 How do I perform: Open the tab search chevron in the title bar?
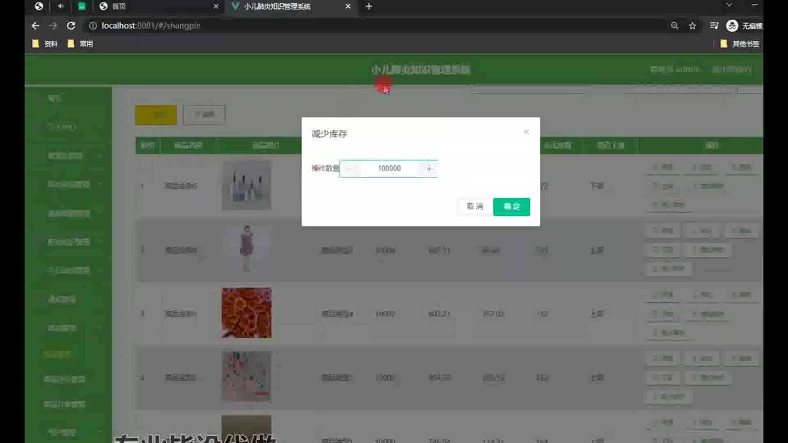pyautogui.click(x=729, y=5)
